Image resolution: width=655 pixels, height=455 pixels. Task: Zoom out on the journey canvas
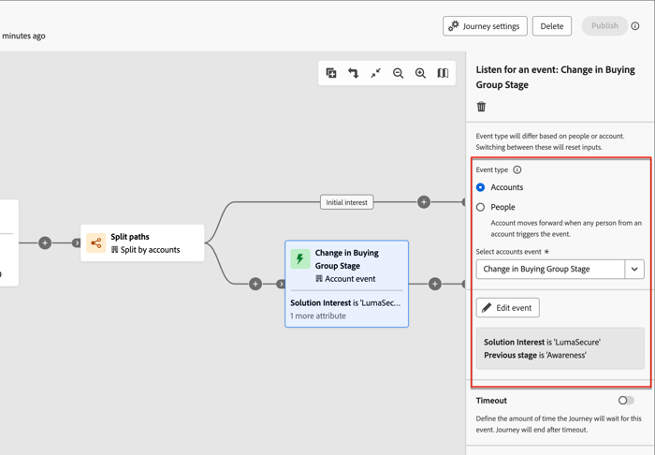(399, 73)
